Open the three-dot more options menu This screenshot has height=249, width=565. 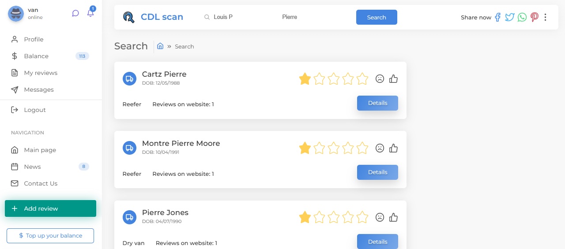point(546,17)
